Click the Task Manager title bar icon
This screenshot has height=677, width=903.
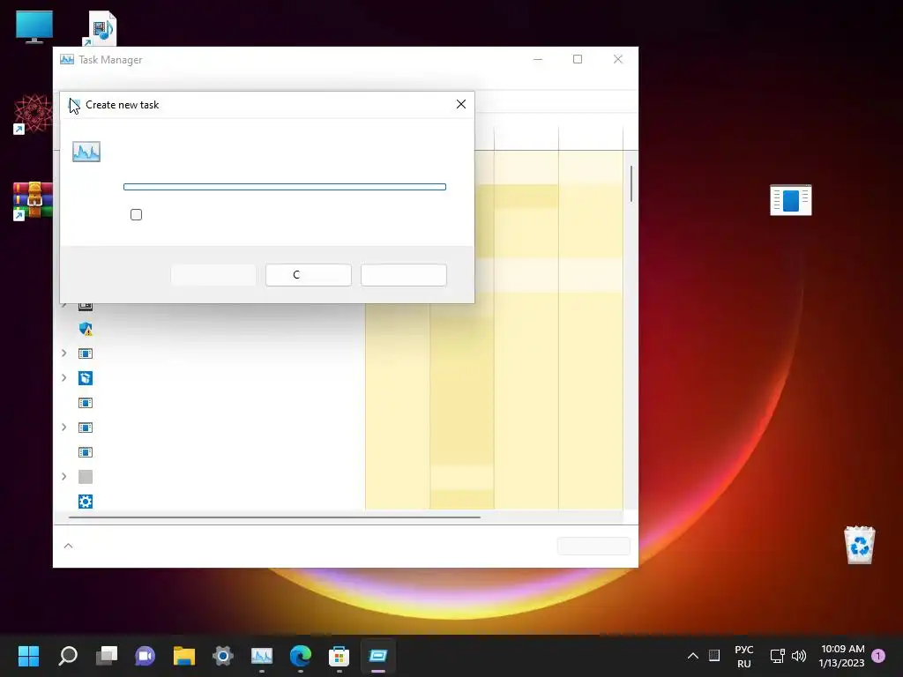click(x=67, y=59)
